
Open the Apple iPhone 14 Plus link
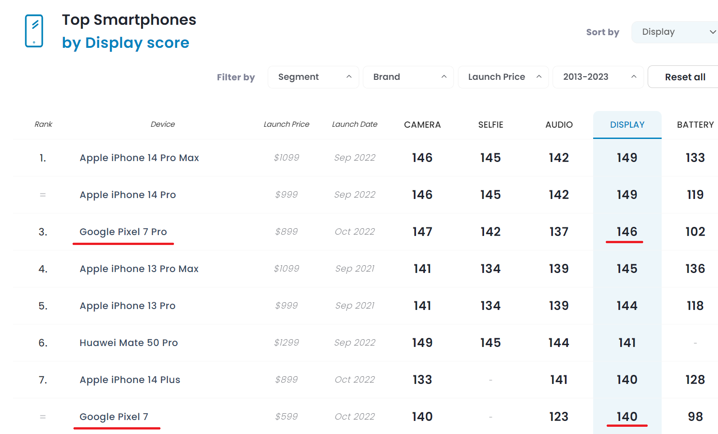coord(130,380)
